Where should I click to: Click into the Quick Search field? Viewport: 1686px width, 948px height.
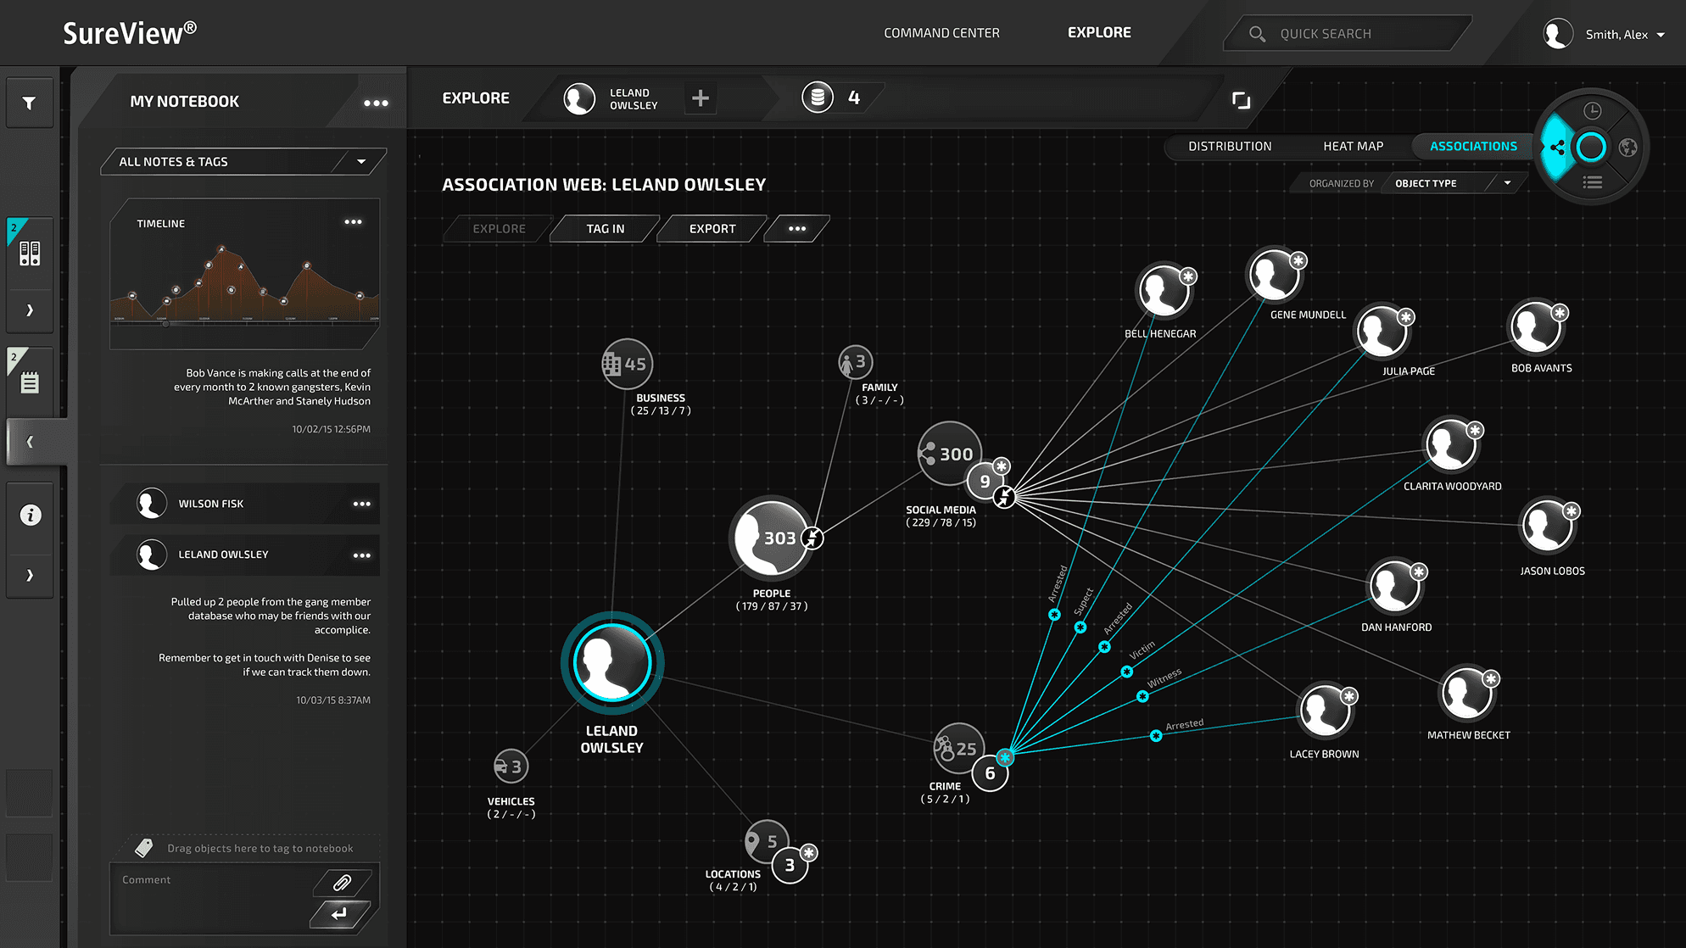tap(1348, 34)
